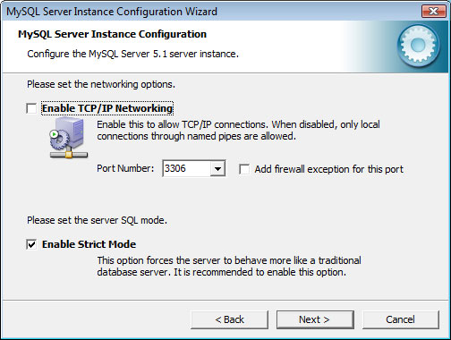The height and width of the screenshot is (340, 451).
Task: Close the wizard with the red X
Action: (433, 12)
